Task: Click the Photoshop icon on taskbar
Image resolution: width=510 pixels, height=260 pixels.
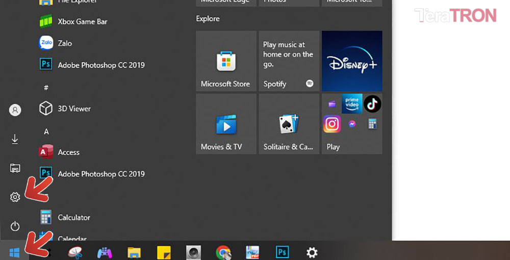Action: point(283,252)
